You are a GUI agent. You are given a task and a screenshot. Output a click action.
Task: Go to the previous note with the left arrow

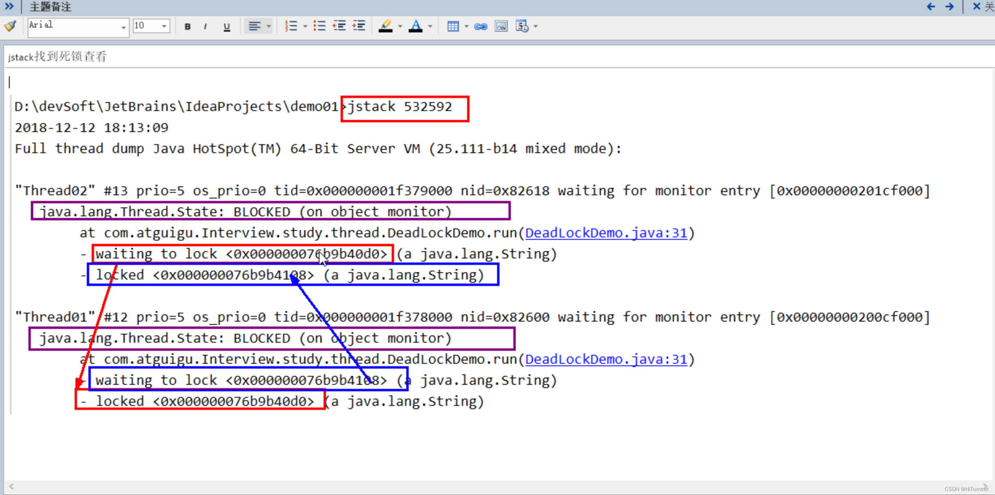[x=931, y=7]
